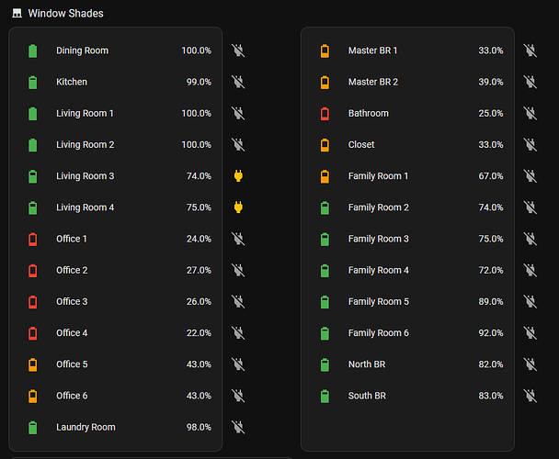
Task: Click the Living Room 3 charging plug icon
Action: point(237,176)
